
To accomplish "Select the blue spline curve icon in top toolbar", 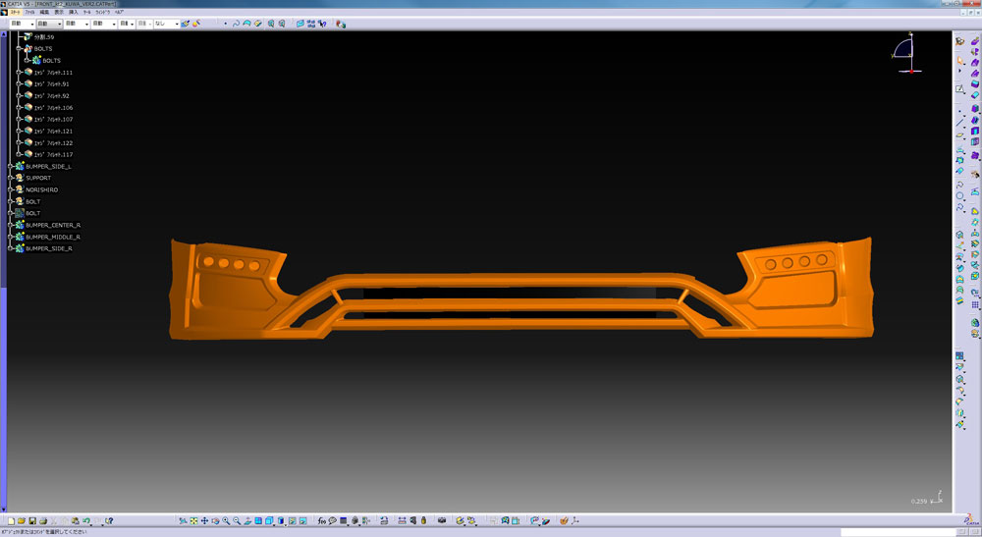I will coord(236,24).
